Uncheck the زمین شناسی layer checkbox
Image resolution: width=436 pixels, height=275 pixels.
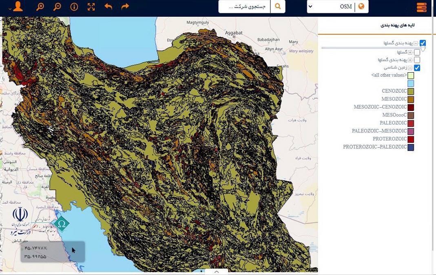point(417,68)
